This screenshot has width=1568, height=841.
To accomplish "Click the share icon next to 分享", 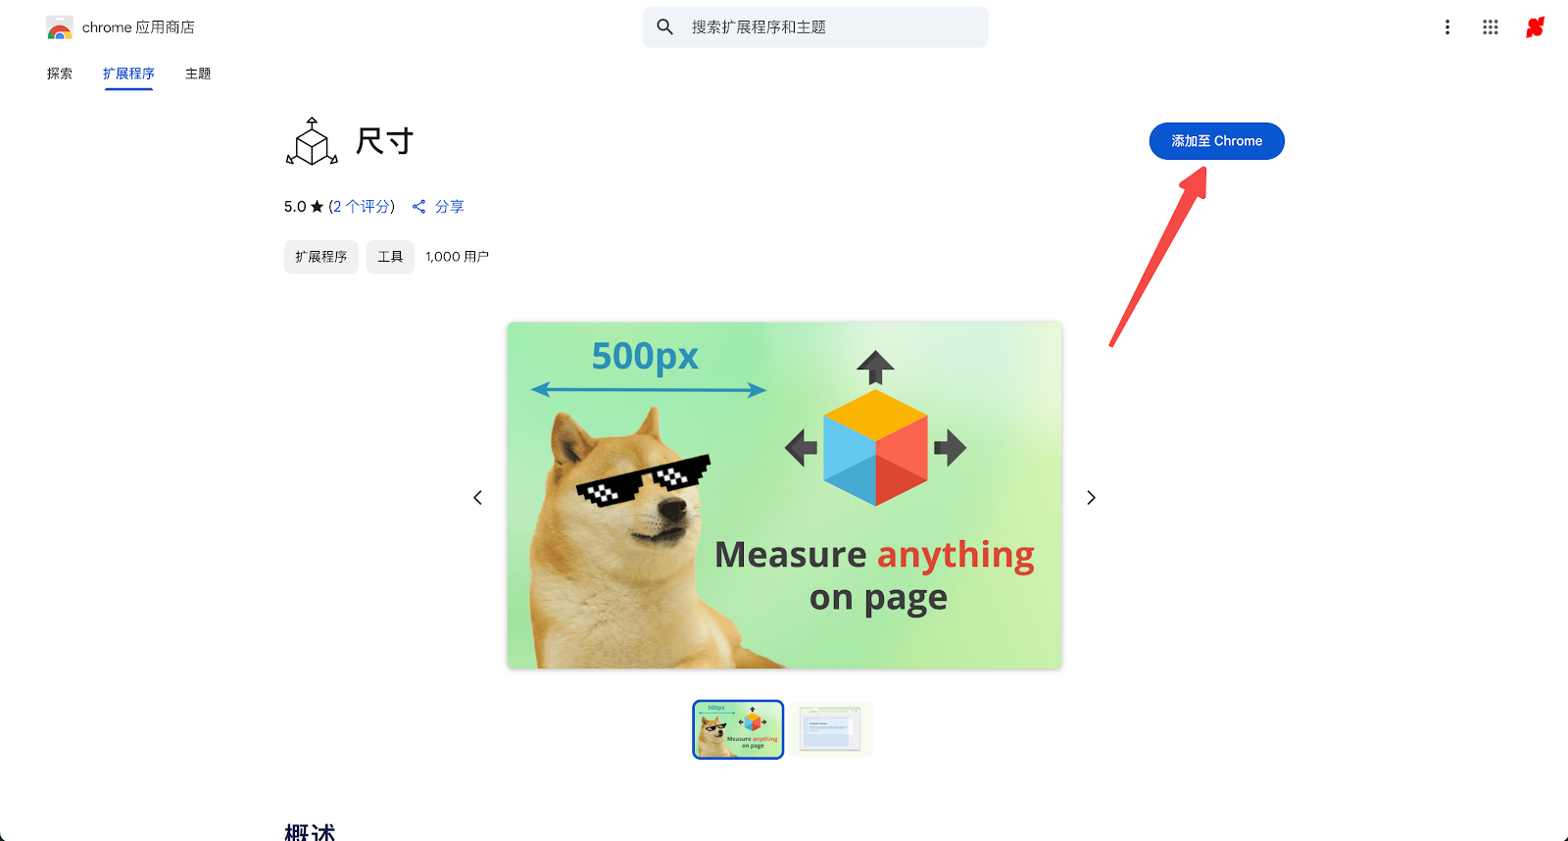I will pyautogui.click(x=419, y=207).
